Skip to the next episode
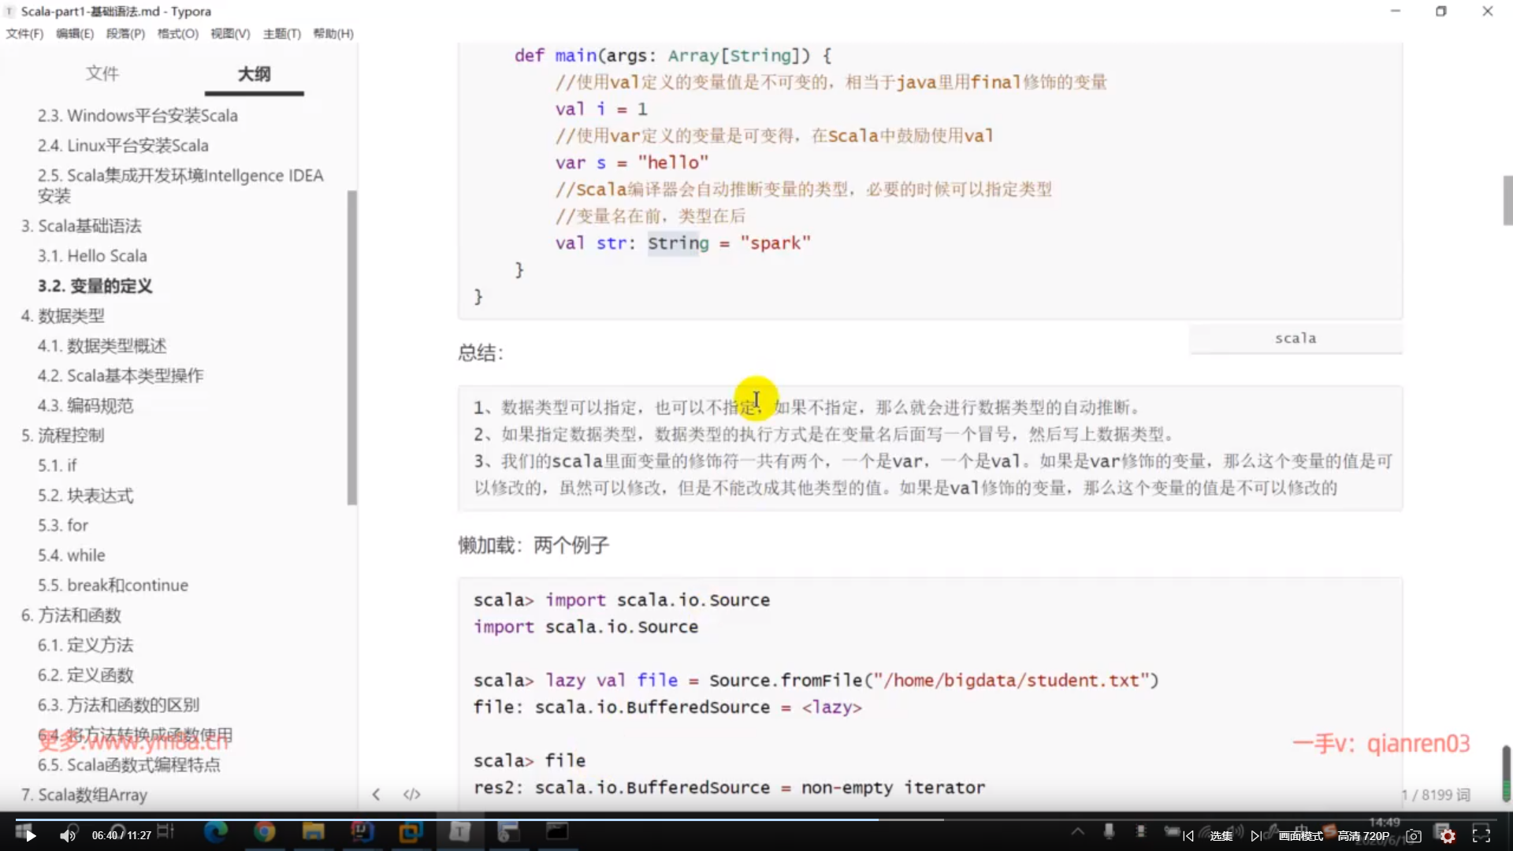The image size is (1513, 851). coord(1255,836)
